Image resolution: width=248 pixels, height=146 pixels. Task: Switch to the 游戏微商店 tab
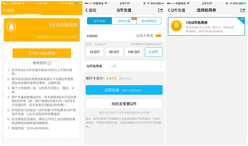[x=149, y=21]
